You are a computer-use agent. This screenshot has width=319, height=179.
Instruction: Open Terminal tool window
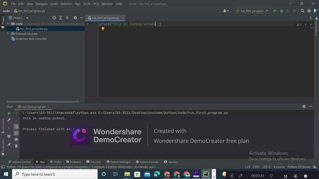93,162
